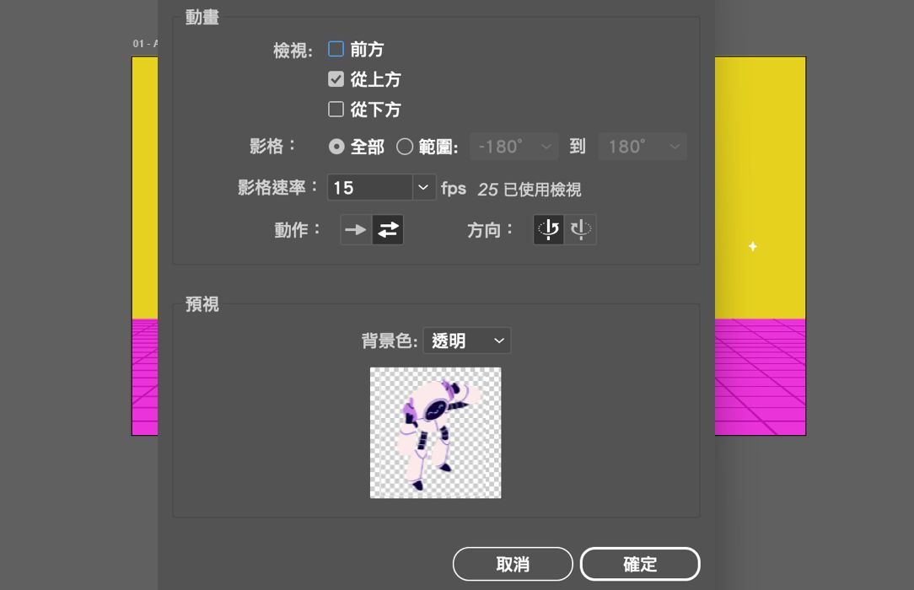Click the robot character preview thumbnail
The image size is (914, 590).
435,432
